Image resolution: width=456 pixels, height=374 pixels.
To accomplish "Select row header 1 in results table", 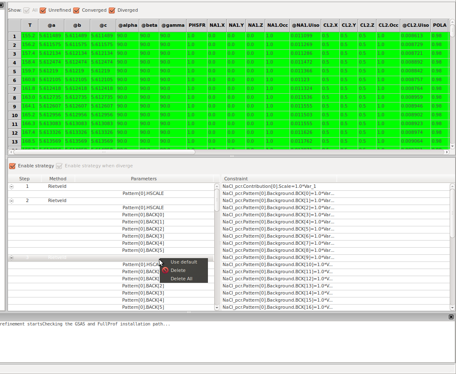I will click(15, 36).
